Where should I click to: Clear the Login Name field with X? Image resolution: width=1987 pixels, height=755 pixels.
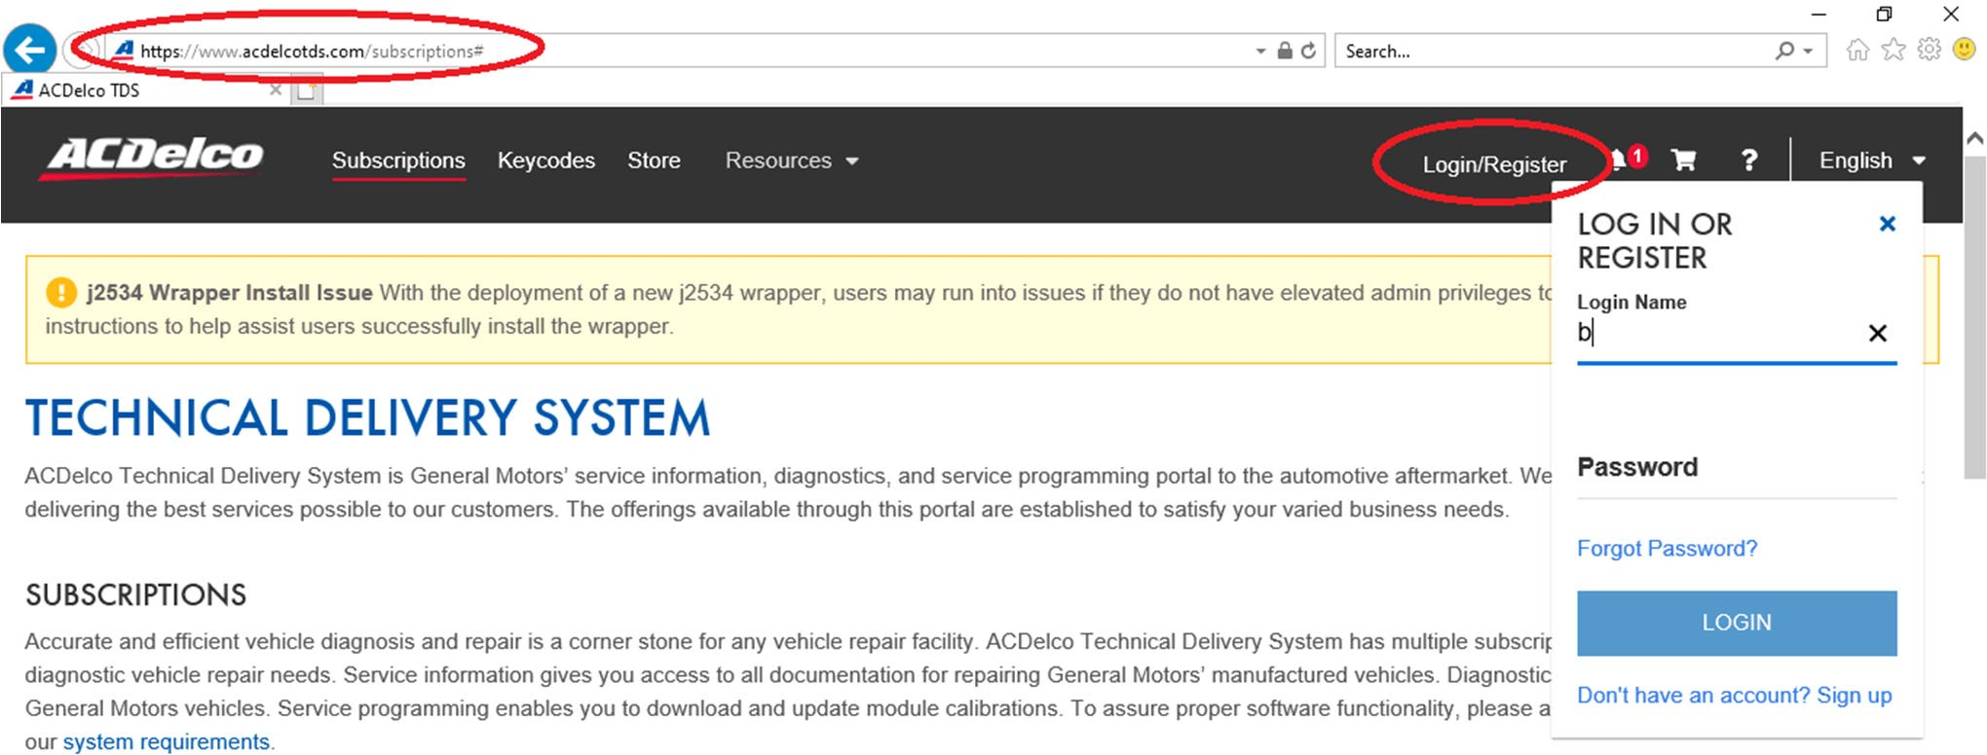pos(1878,334)
